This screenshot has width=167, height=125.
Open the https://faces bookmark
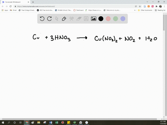click(x=94, y=10)
